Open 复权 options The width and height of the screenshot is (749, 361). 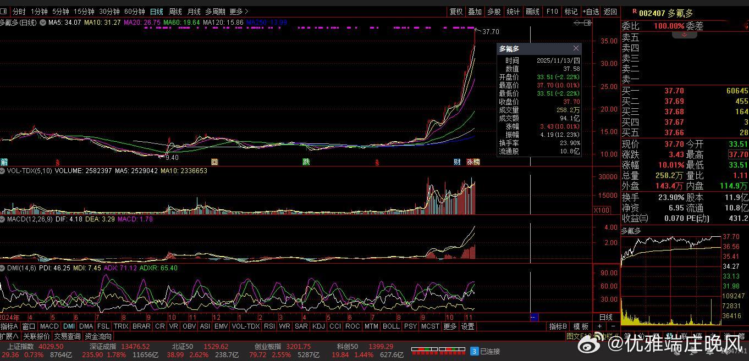pos(456,12)
